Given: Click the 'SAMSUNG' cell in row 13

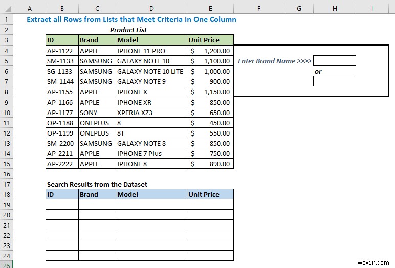Looking at the screenshot, I should click(x=97, y=143).
